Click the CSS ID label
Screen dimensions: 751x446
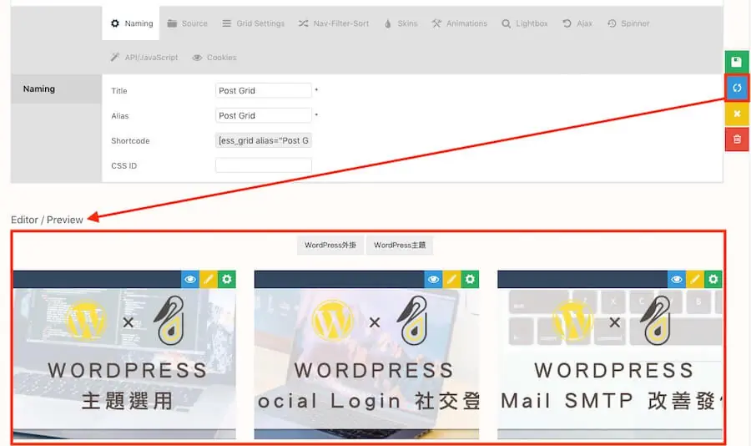[123, 165]
